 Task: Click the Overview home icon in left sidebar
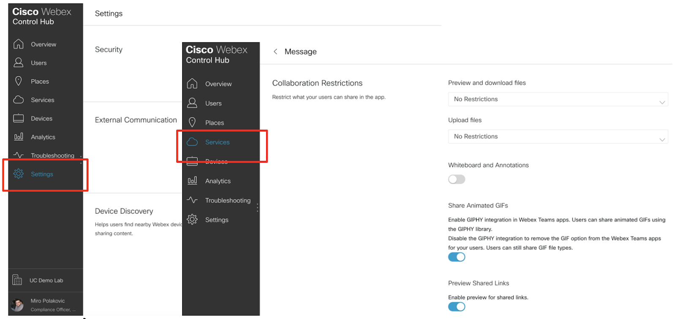tap(18, 44)
